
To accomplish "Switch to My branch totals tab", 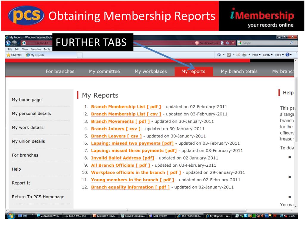I will (239, 72).
